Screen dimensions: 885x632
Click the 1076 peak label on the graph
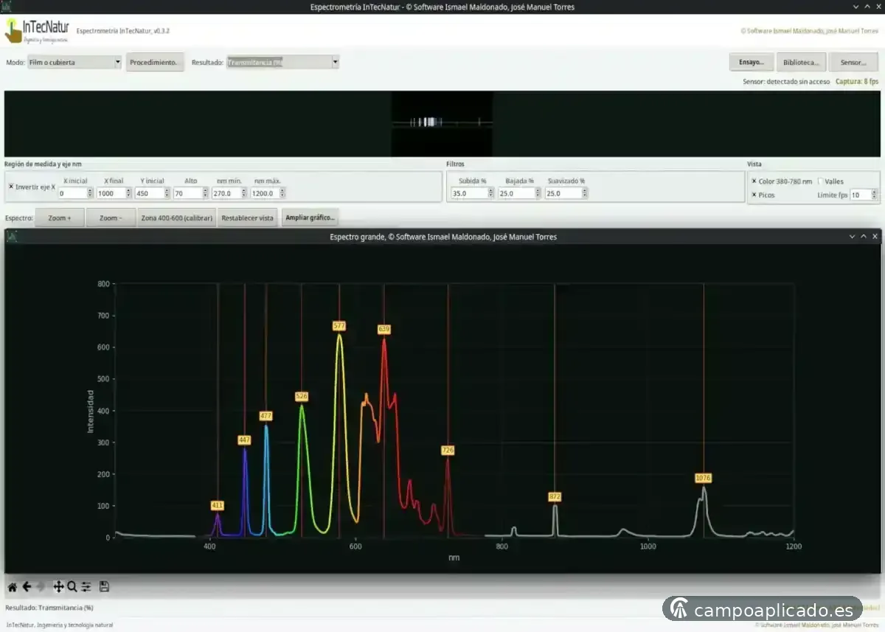tap(704, 479)
